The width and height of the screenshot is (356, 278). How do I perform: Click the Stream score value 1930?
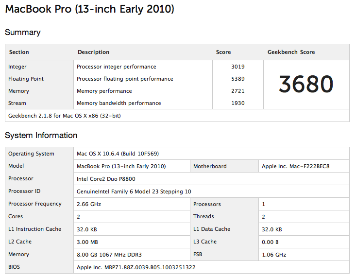[238, 103]
